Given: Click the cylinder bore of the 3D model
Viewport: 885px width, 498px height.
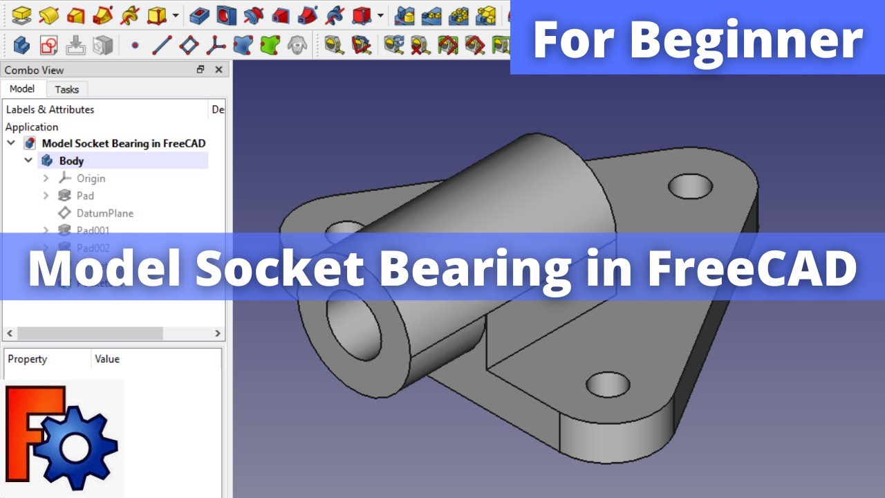Looking at the screenshot, I should pos(355,325).
